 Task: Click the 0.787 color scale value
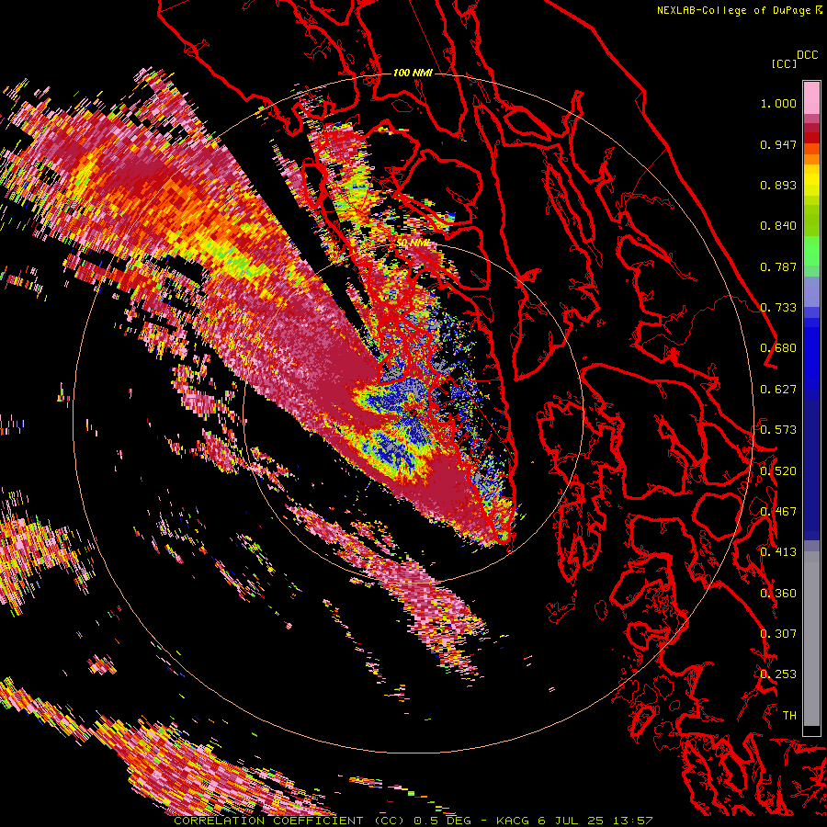point(778,266)
